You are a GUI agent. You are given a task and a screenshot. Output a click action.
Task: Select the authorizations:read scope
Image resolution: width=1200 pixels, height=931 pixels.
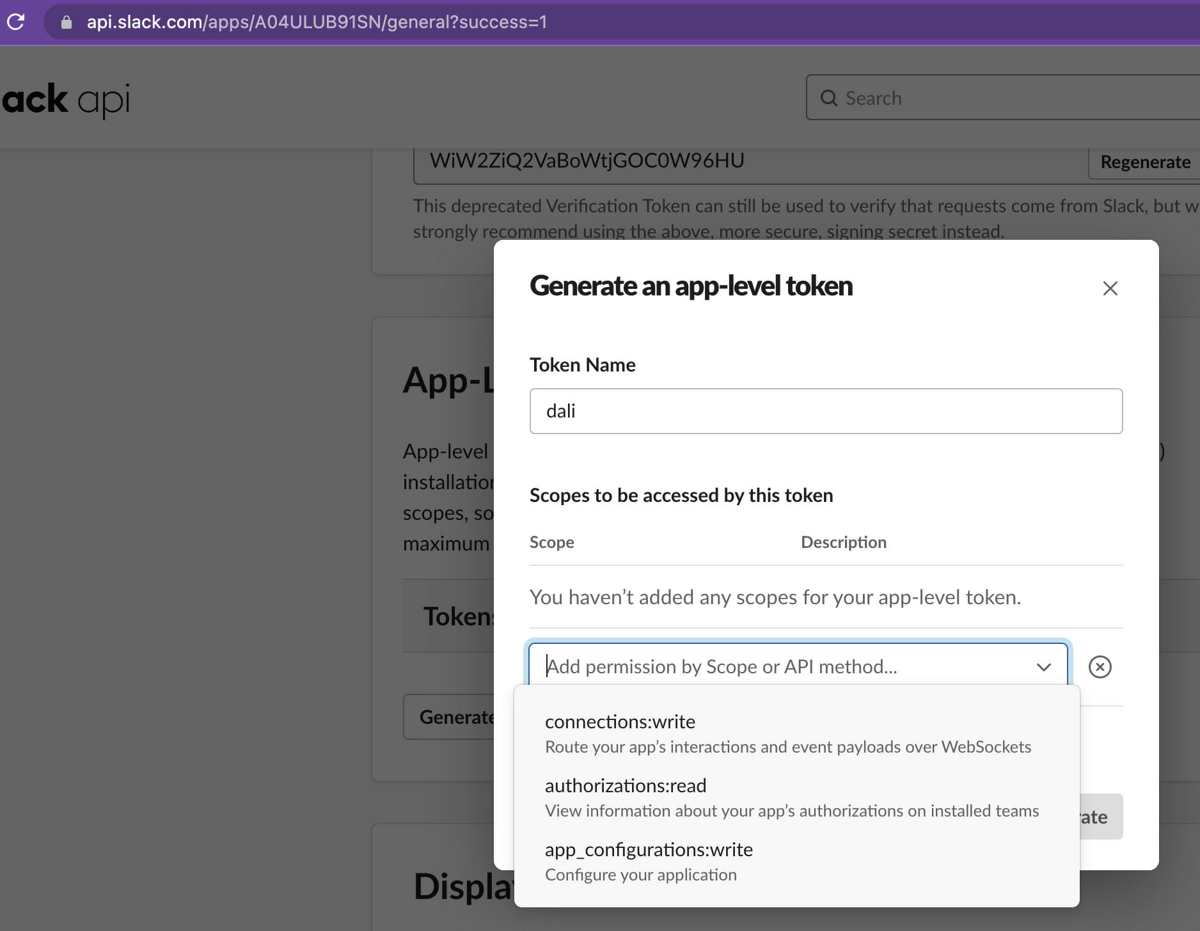796,797
